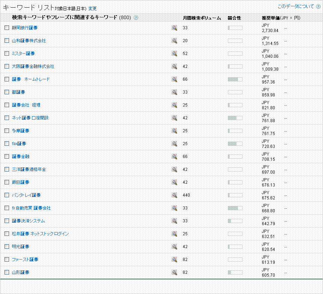The width and height of the screenshot is (323, 294).
Task: Open the このデータについて link
Action: pyautogui.click(x=296, y=7)
